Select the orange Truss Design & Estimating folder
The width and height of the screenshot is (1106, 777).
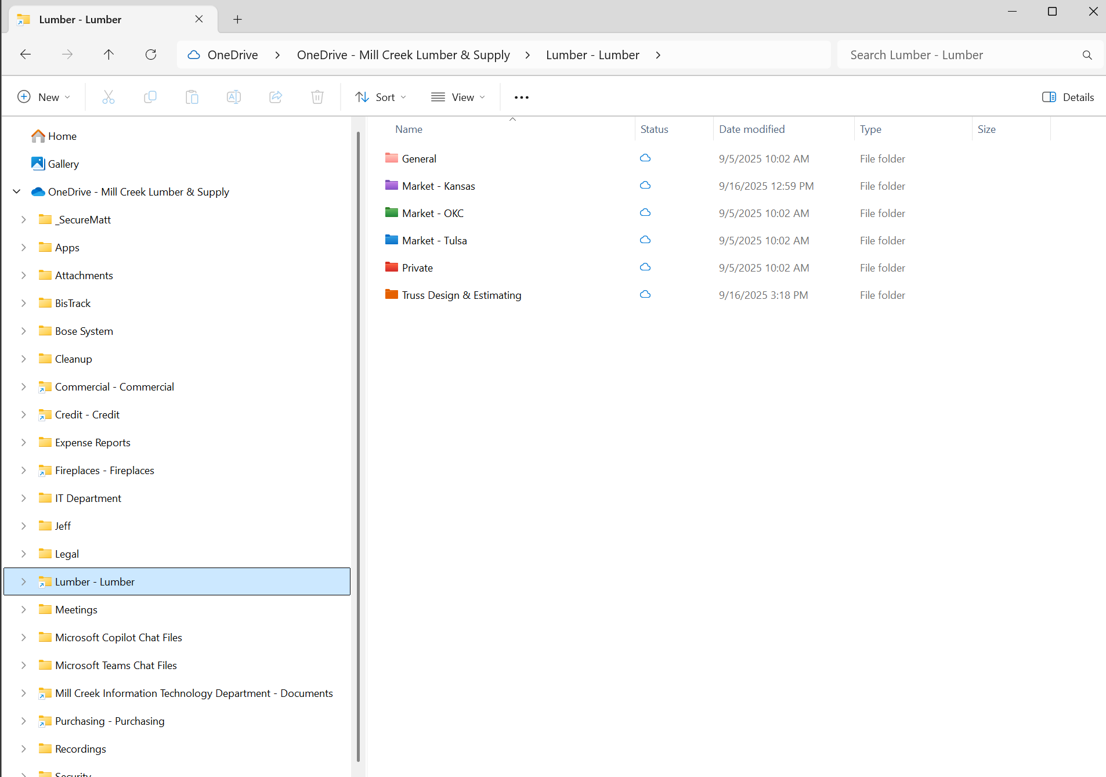pyautogui.click(x=461, y=295)
